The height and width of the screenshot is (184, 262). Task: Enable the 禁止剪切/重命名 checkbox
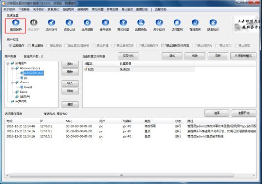[66, 45]
